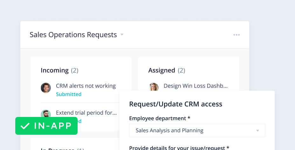Click the bearded avatar beside Extend trial period
The width and height of the screenshot is (295, 150).
click(x=46, y=114)
